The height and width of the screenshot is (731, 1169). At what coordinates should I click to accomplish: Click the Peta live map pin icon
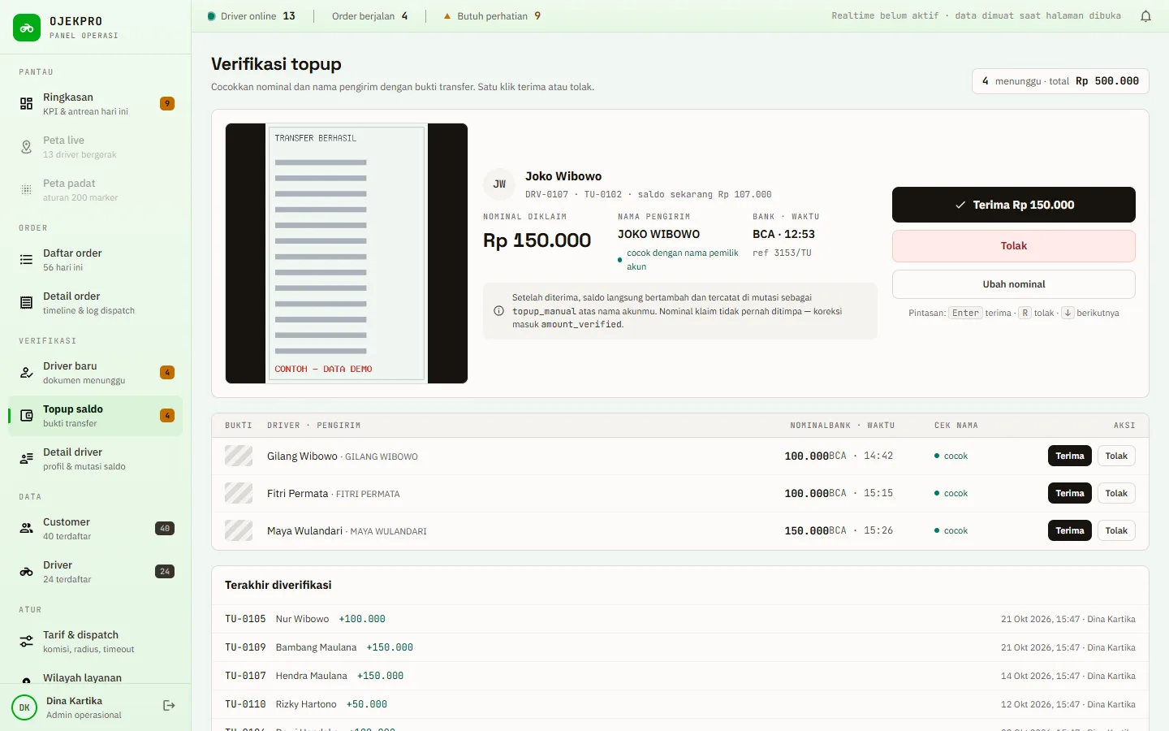[27, 147]
